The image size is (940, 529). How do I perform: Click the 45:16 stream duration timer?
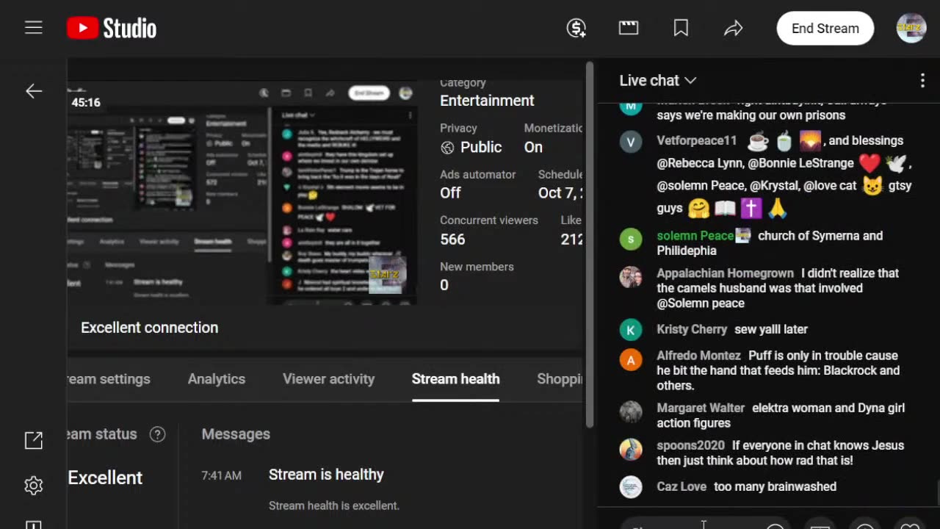pyautogui.click(x=86, y=103)
